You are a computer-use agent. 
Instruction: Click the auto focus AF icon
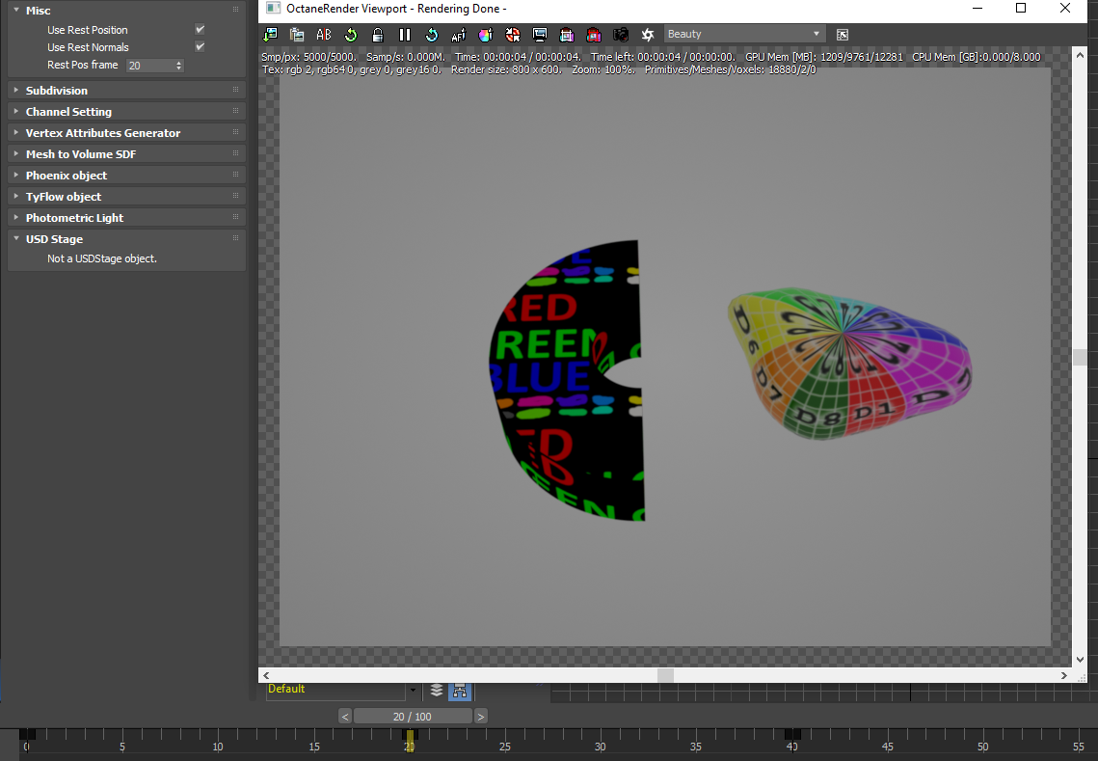459,35
